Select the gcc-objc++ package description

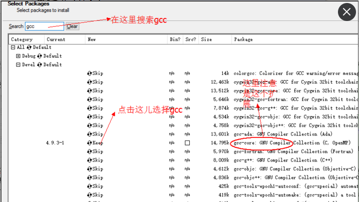[296, 177]
